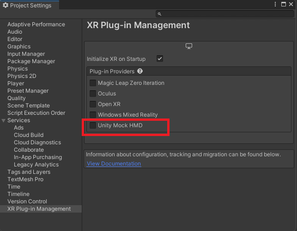This screenshot has height=231, width=297.
Task: Open Audio settings
Action: tap(15, 32)
